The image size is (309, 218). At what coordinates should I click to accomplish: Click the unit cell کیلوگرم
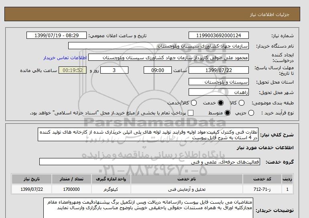click(111, 189)
